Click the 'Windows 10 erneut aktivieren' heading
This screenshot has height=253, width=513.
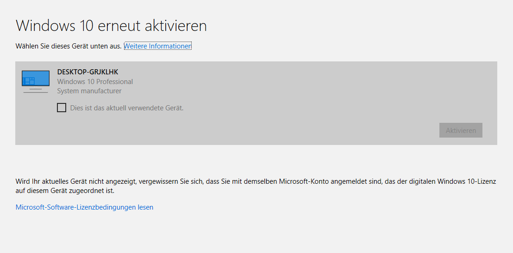point(111,26)
